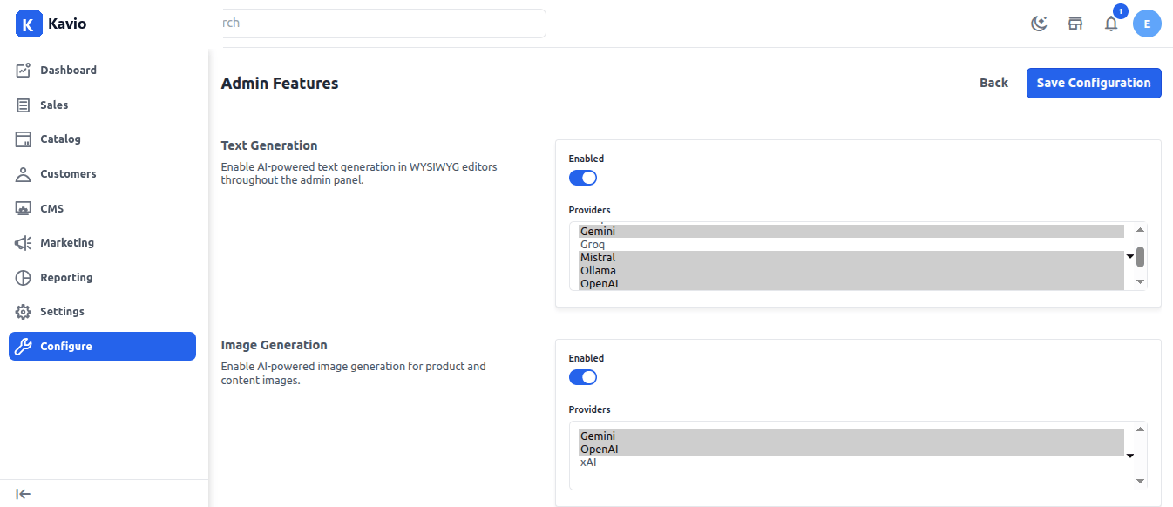
Task: Open the user avatar "E" menu
Action: click(x=1147, y=24)
